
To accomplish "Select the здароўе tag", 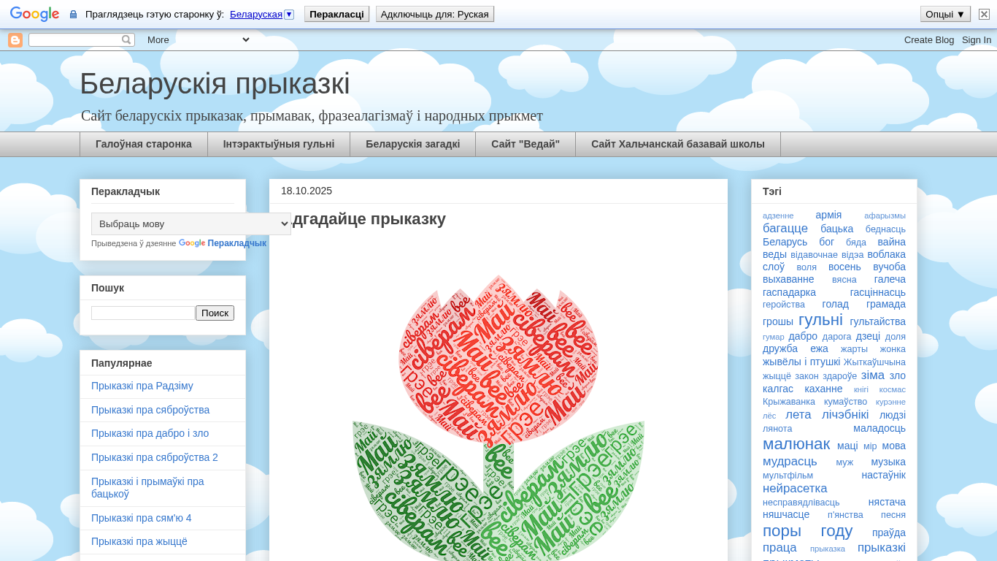I will (840, 376).
